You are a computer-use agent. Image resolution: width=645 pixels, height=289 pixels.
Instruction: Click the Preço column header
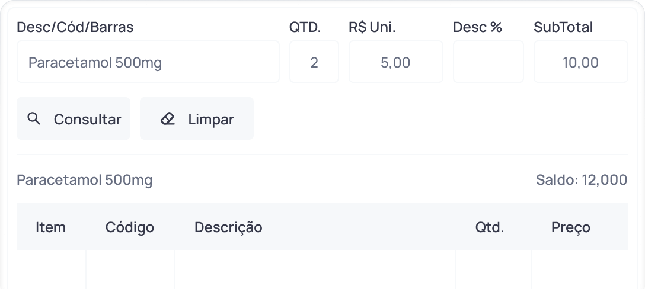pyautogui.click(x=570, y=227)
